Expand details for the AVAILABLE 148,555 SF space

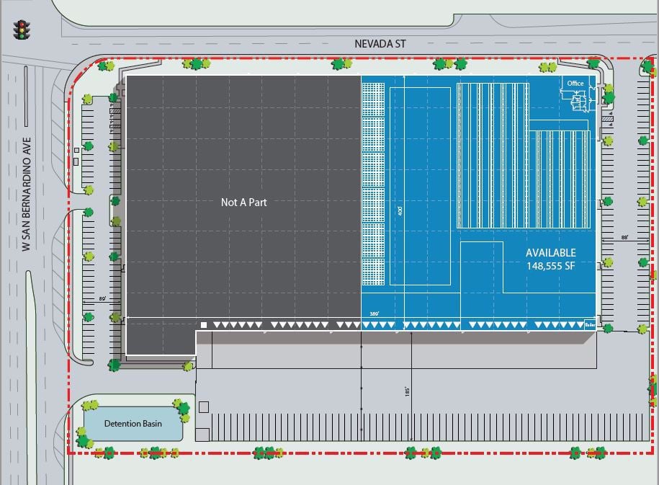550,261
